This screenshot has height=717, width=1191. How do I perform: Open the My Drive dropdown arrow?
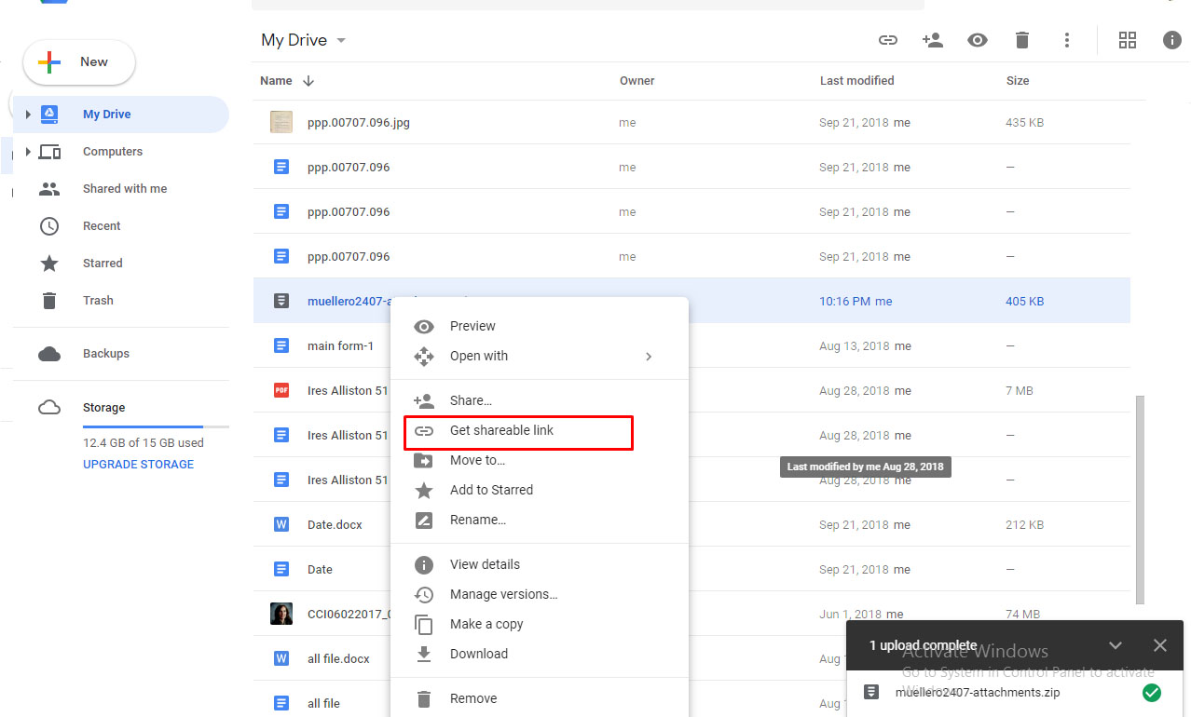[x=341, y=40]
